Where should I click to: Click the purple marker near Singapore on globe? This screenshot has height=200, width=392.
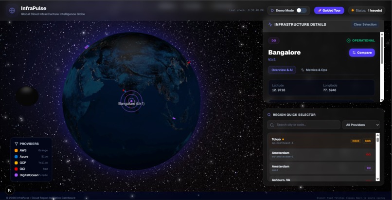(174, 118)
